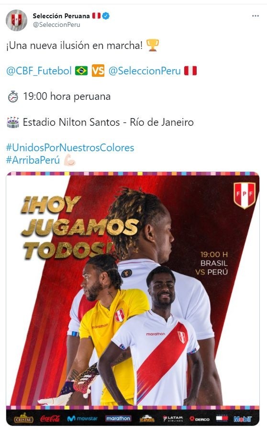The height and width of the screenshot is (432, 267).
Task: Open the #UnidosPorNuestrosColores hashtag
Action: click(70, 147)
